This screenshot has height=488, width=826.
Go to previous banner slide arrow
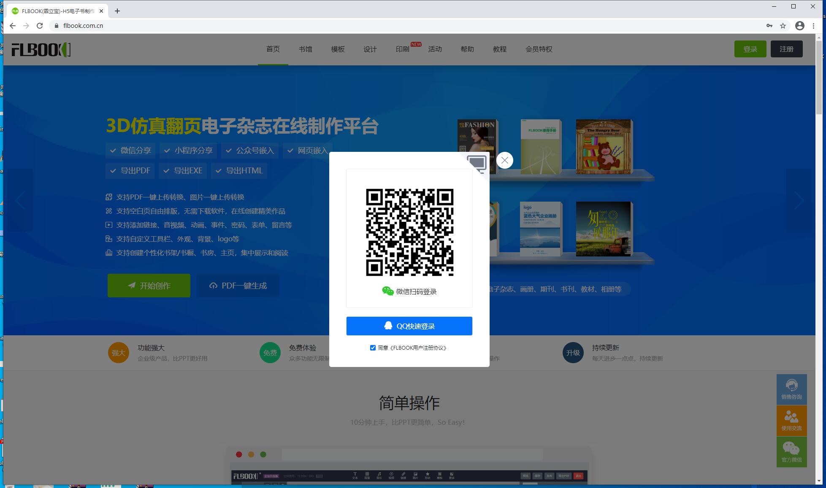point(20,200)
